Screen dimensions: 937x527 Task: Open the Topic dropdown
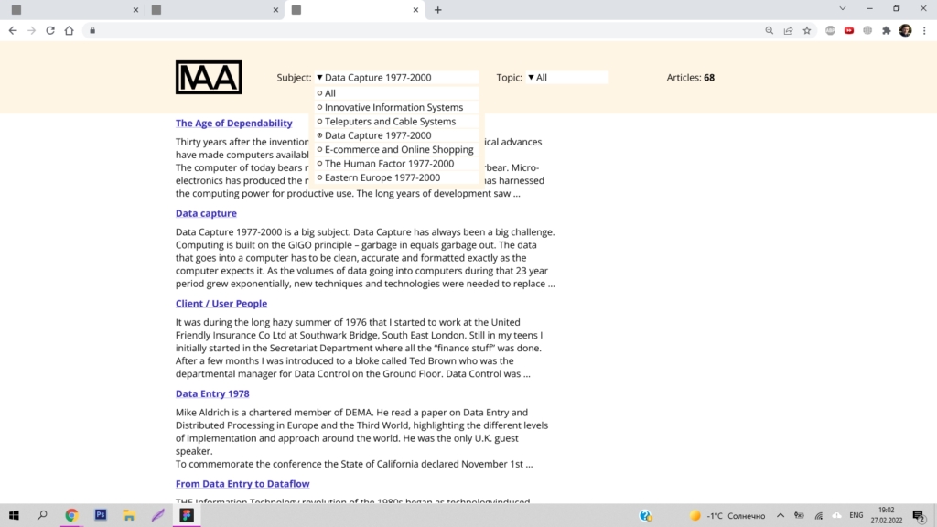coord(565,77)
